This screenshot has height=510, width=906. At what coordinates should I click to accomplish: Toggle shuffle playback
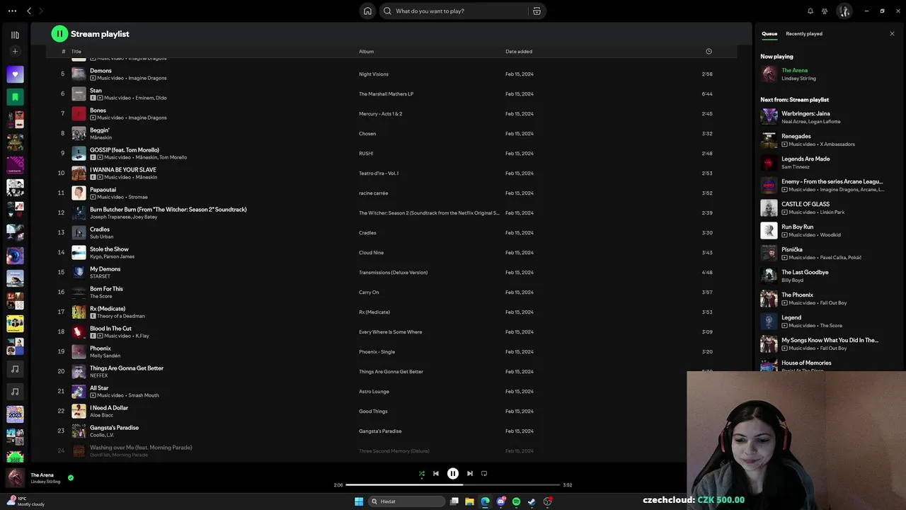pyautogui.click(x=421, y=473)
